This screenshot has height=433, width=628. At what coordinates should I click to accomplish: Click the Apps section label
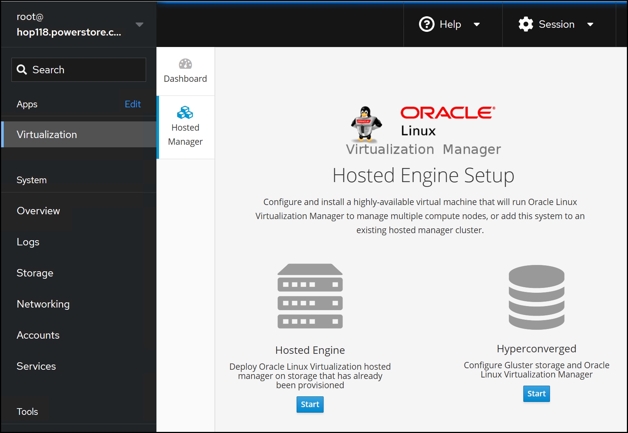(27, 104)
